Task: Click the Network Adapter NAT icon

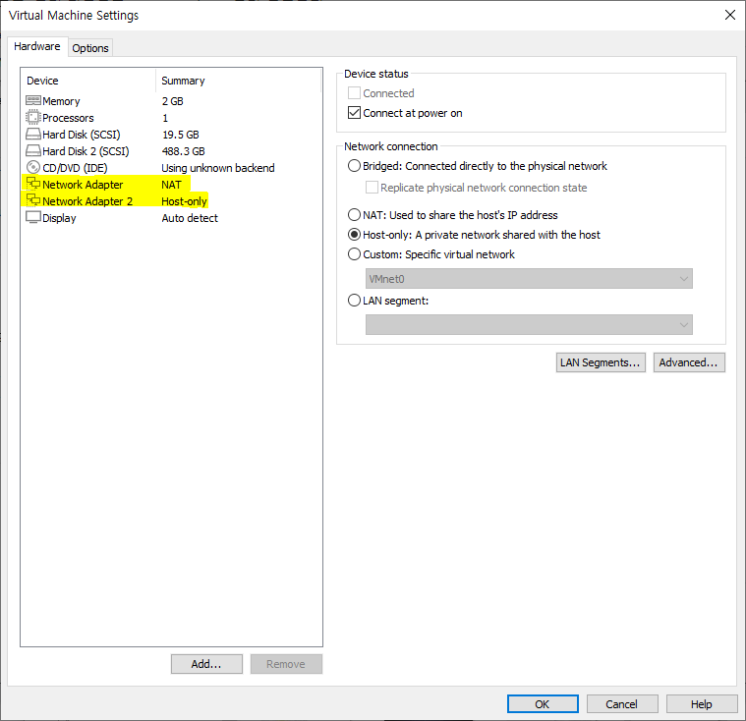Action: (32, 184)
